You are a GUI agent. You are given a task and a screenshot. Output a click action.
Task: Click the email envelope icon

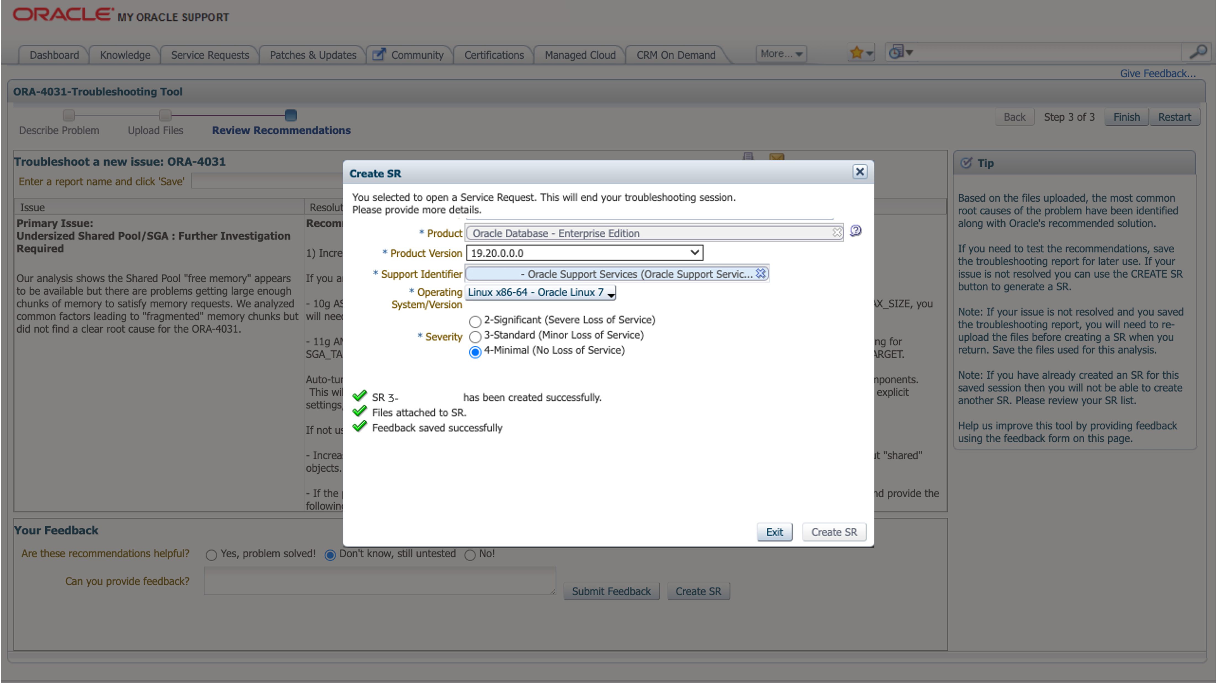776,157
